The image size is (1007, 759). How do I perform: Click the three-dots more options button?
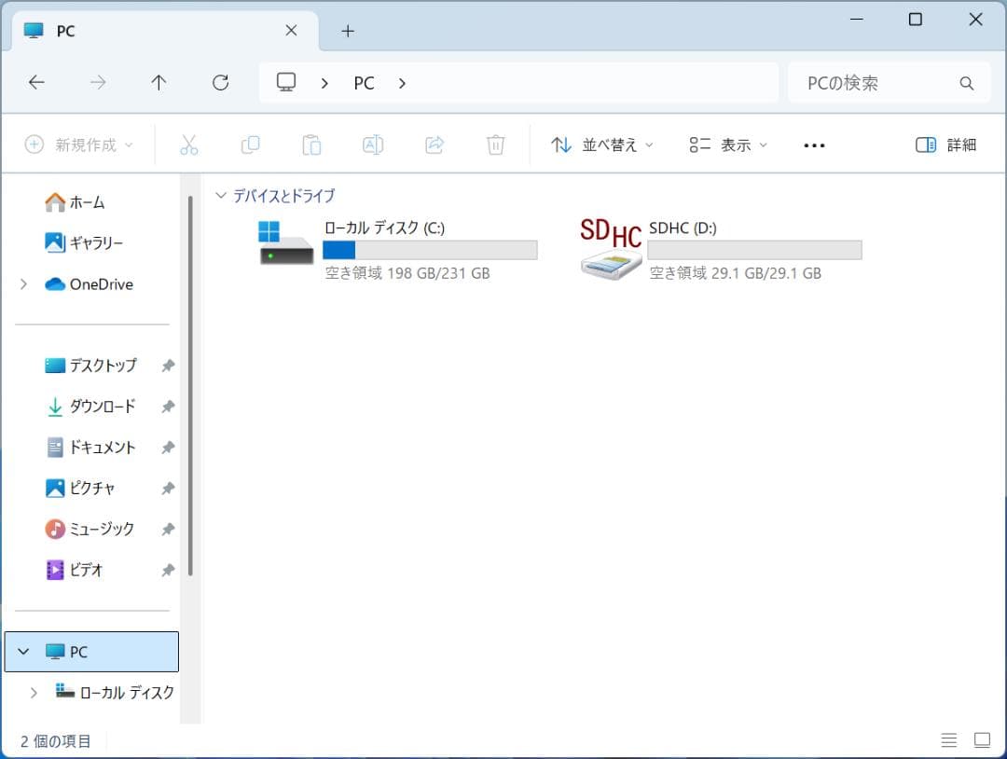[814, 145]
